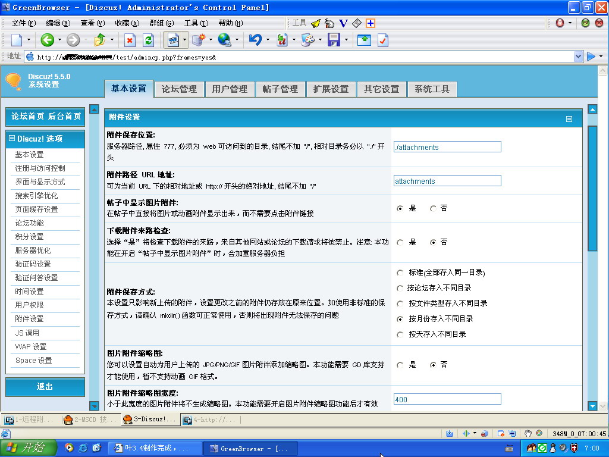
Task: Click the 开始 Start button
Action: pos(28,448)
